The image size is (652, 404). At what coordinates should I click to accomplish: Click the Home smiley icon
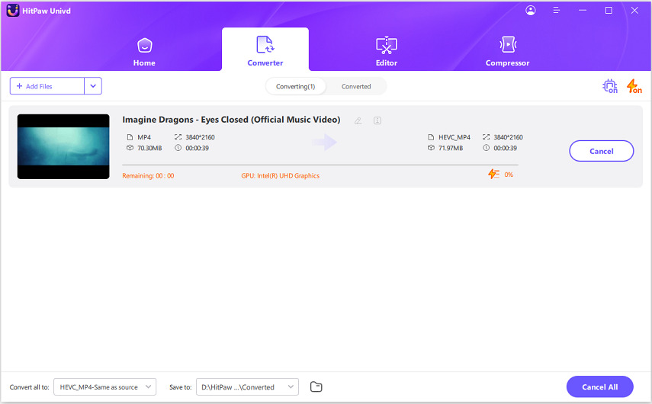(x=144, y=45)
